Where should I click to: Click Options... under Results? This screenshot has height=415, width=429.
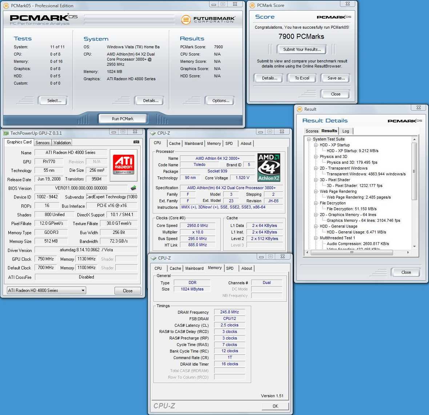coord(220,101)
